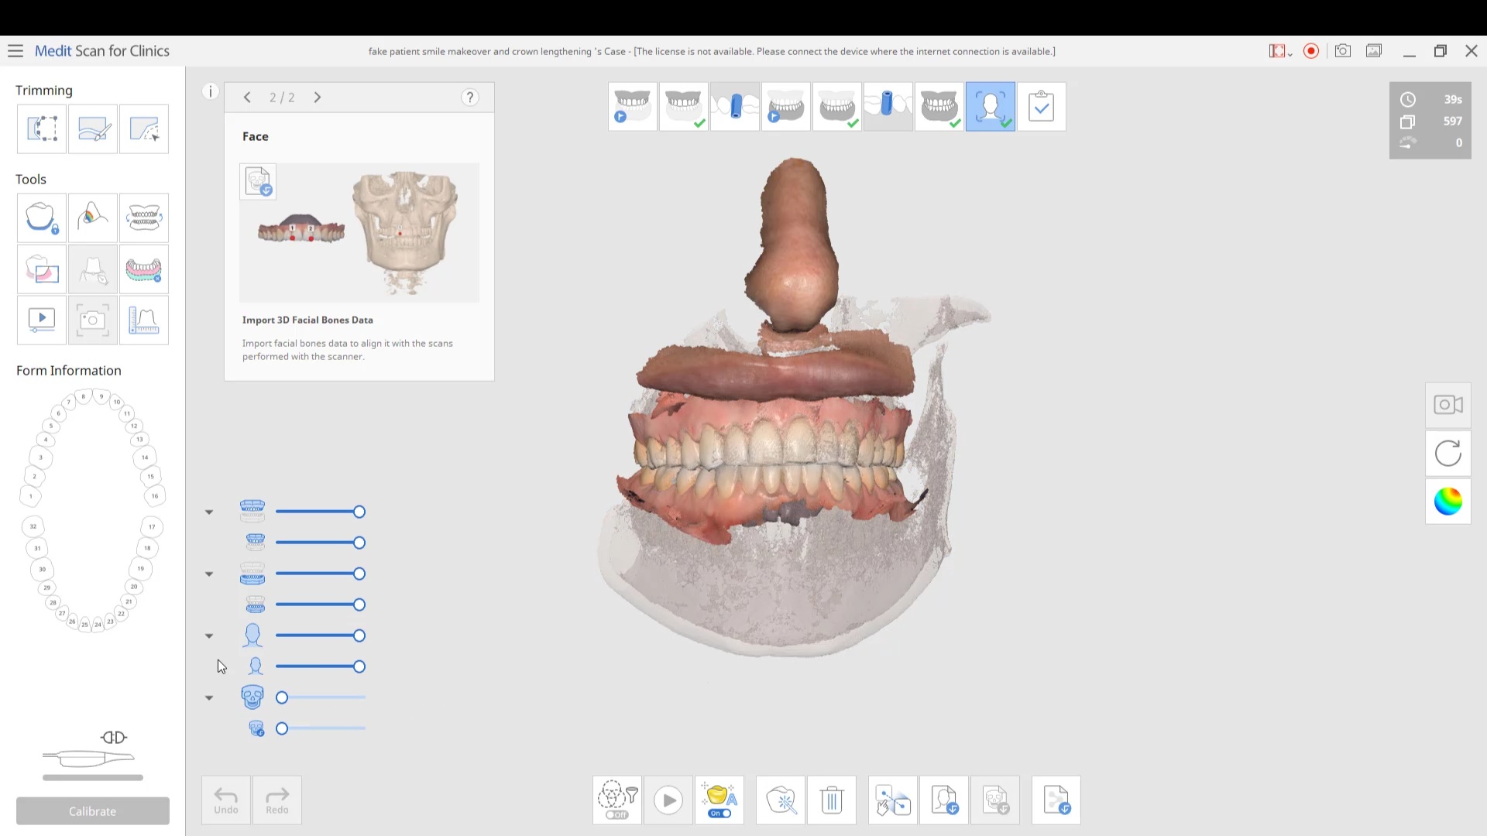The height and width of the screenshot is (836, 1487).
Task: Open the manual point alignment tool
Action: coord(893,800)
